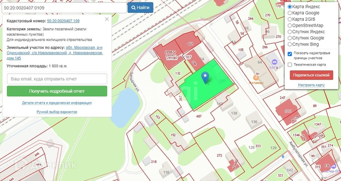Click building number 142 on map
This screenshot has height=181, width=341.
290,170
